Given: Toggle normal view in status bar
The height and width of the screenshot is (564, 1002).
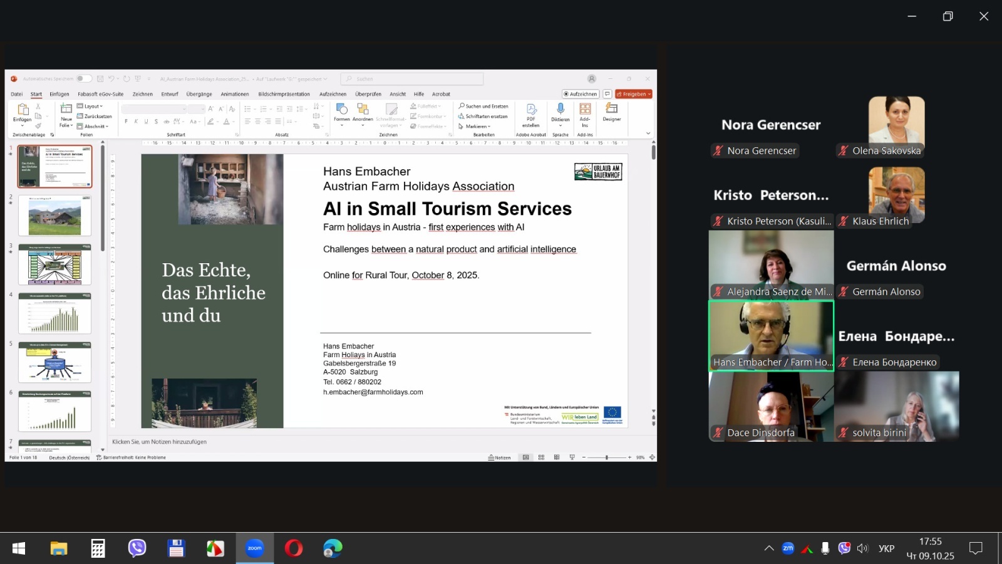Looking at the screenshot, I should point(526,457).
